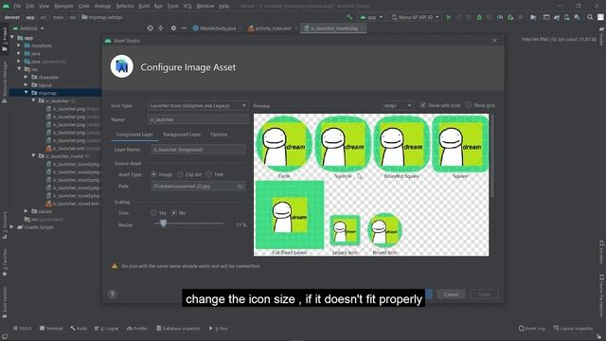Expand the drawable folder
This screenshot has width=606, height=341.
tap(27, 77)
